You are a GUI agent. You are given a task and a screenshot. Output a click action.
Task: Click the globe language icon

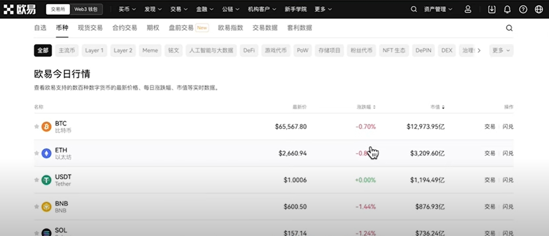coord(538,9)
